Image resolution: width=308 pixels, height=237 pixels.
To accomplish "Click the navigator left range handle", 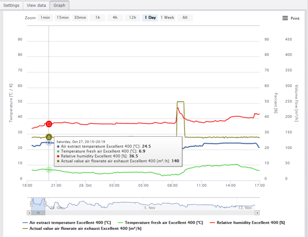I will 32,204.
